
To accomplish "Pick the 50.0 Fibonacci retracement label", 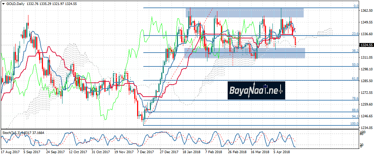I will pyautogui.click(x=354, y=65).
